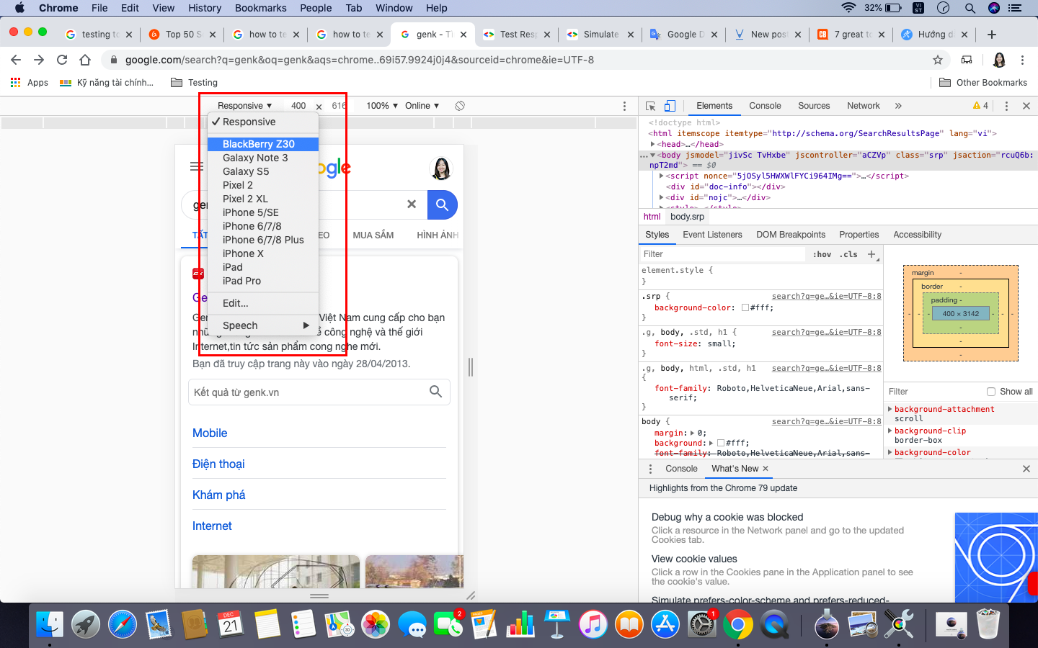This screenshot has width=1038, height=648.
Task: Open the Online throttling dropdown
Action: [x=422, y=106]
